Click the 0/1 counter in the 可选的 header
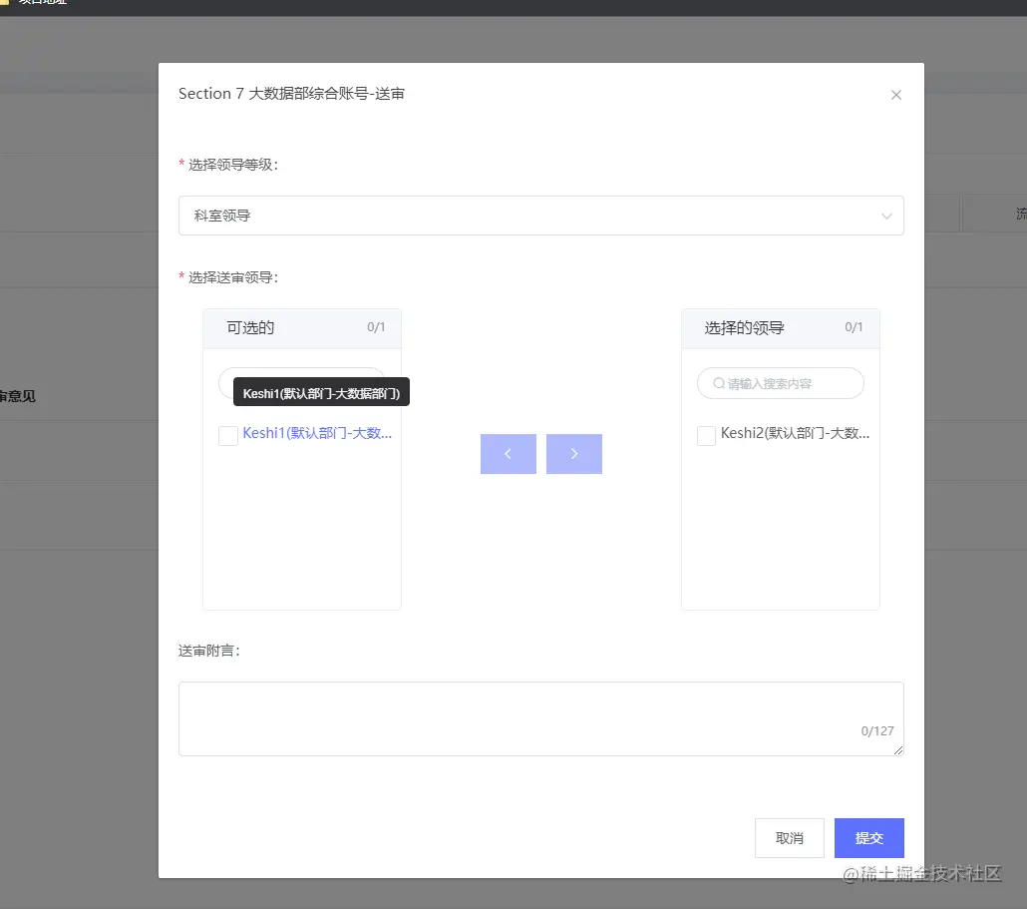The image size is (1027, 909). (x=376, y=327)
